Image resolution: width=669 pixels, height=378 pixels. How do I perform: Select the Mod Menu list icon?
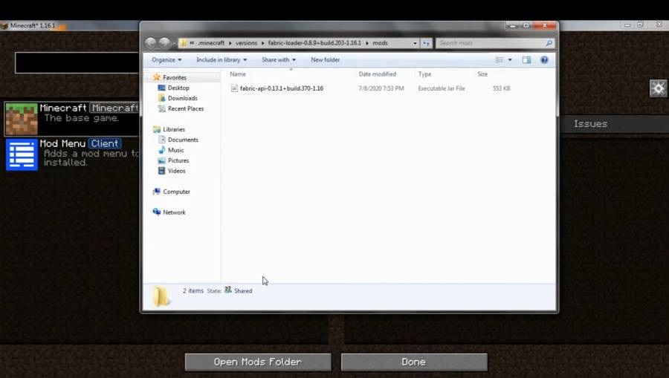coord(22,154)
